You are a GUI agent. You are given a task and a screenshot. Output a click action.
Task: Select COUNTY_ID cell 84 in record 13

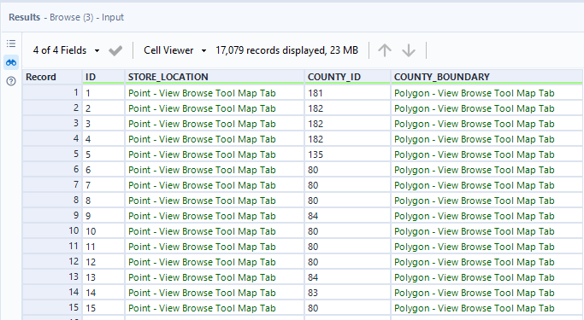[347, 277]
